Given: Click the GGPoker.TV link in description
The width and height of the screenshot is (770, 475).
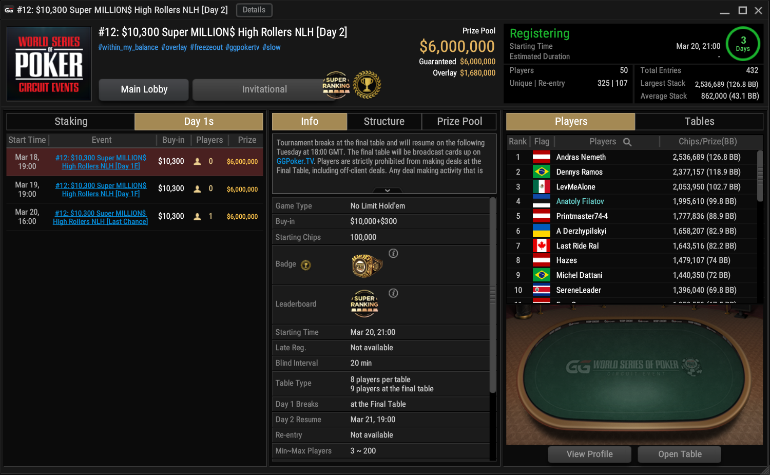Looking at the screenshot, I should 295,161.
